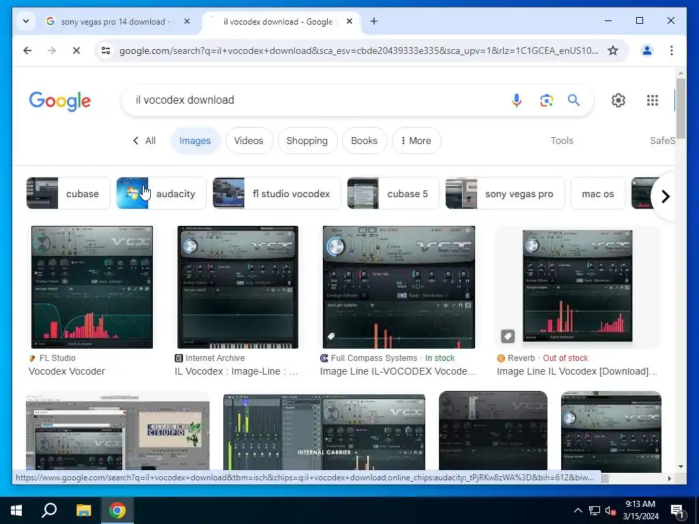Close the il vocodex download tab

point(349,21)
